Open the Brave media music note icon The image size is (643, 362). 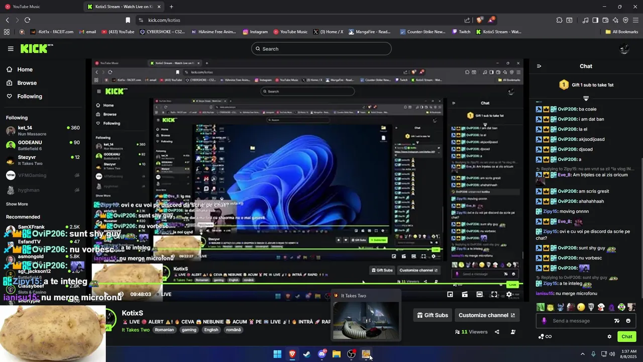pyautogui.click(x=586, y=20)
